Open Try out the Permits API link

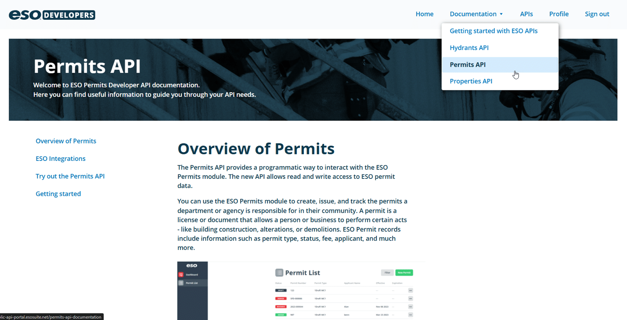(70, 176)
